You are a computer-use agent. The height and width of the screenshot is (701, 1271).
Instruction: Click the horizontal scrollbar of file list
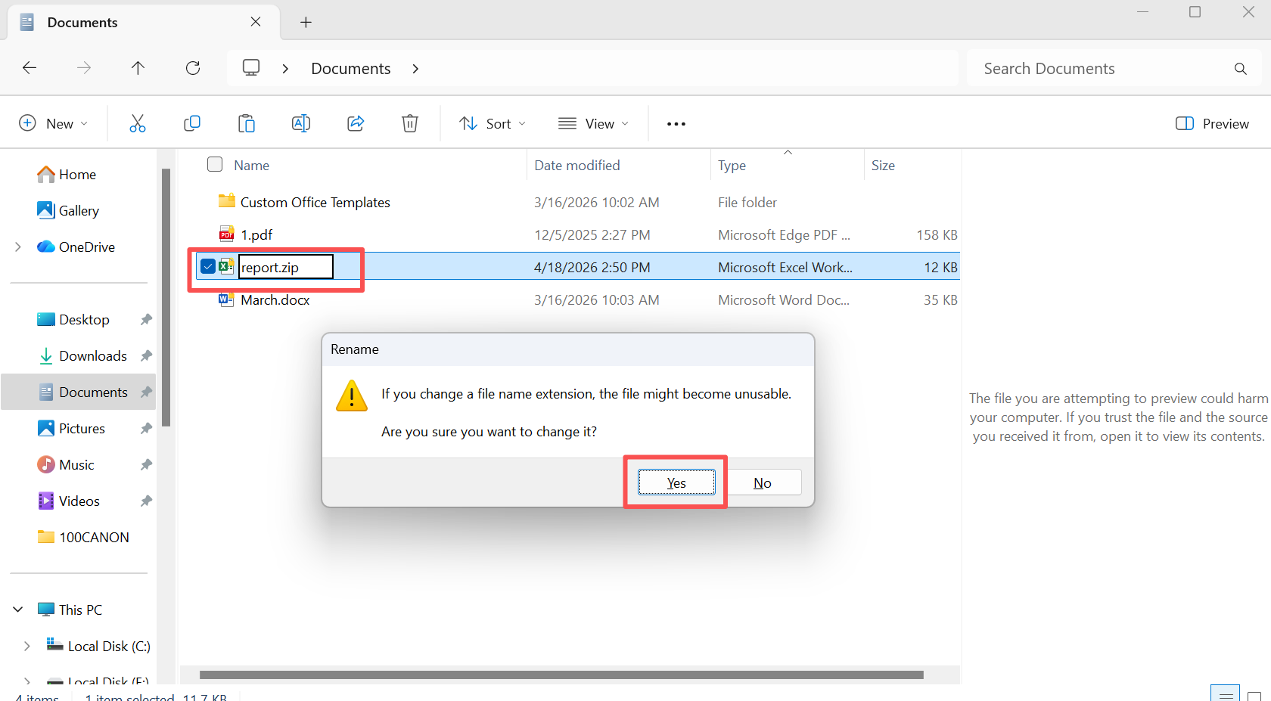pyautogui.click(x=561, y=675)
